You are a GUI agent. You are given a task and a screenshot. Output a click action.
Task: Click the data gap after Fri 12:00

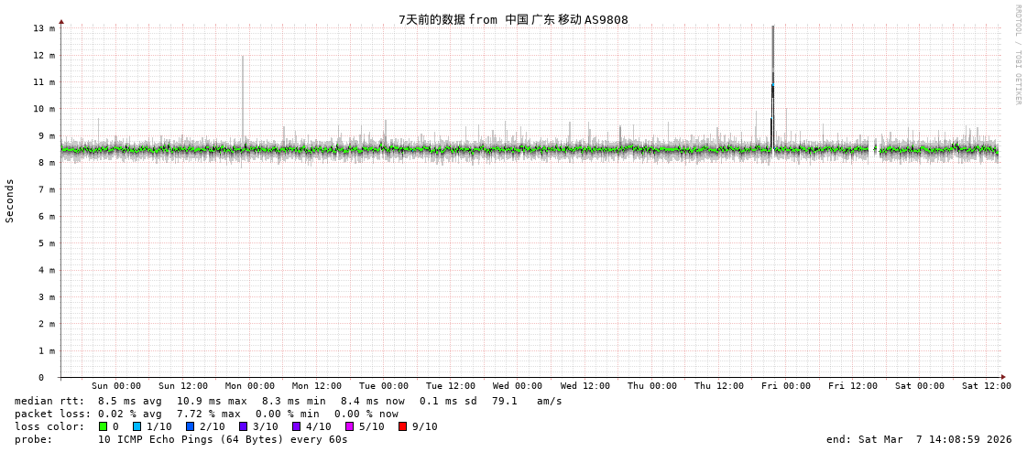[874, 149]
